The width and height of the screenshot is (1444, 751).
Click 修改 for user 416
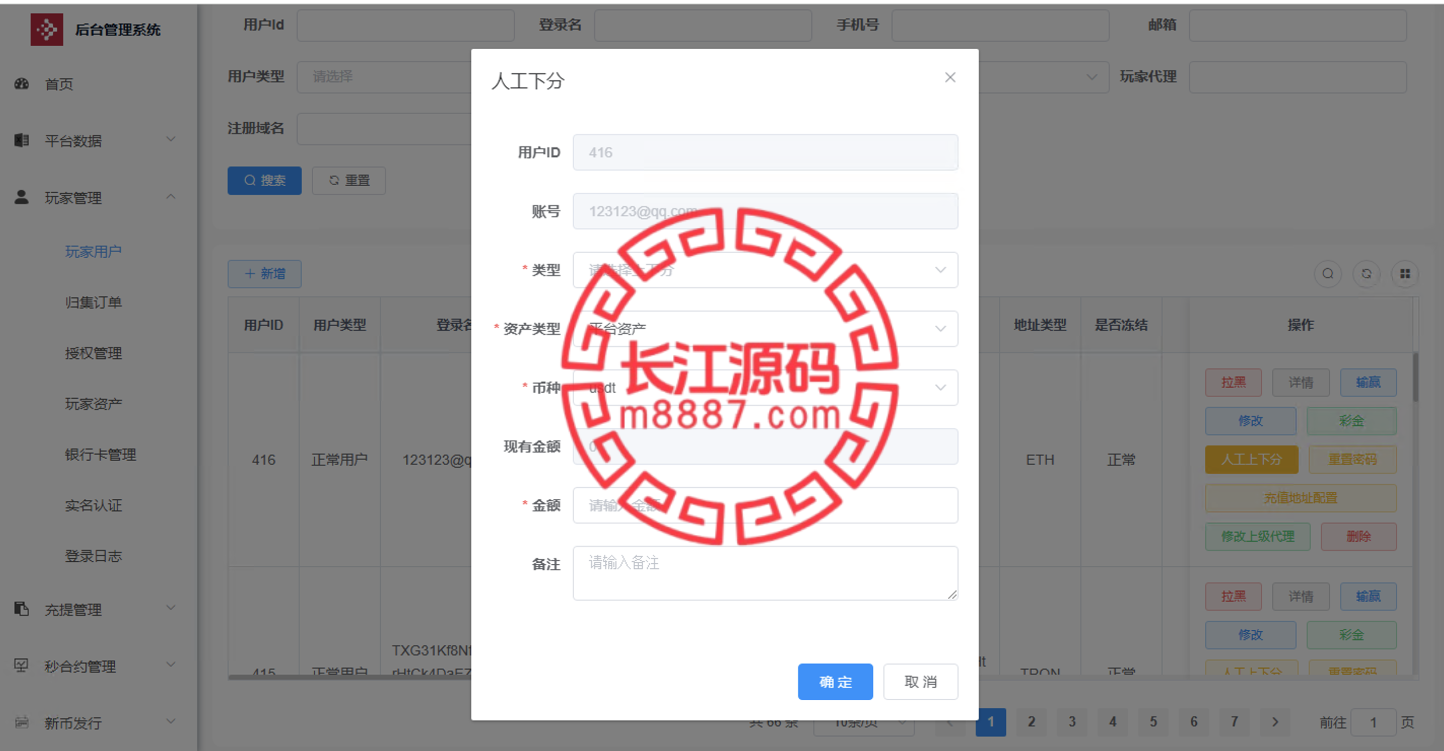point(1251,421)
